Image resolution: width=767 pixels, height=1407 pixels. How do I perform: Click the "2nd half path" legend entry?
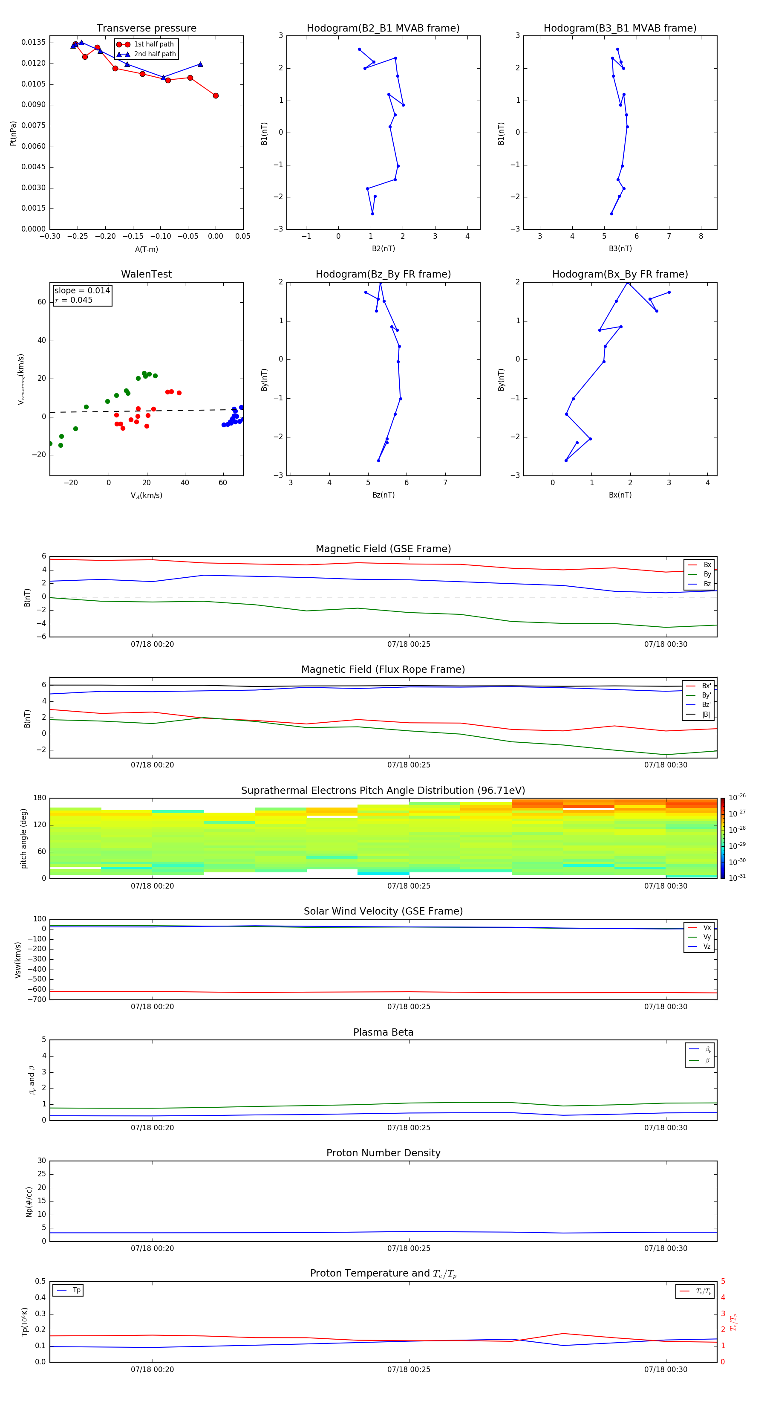[x=146, y=54]
